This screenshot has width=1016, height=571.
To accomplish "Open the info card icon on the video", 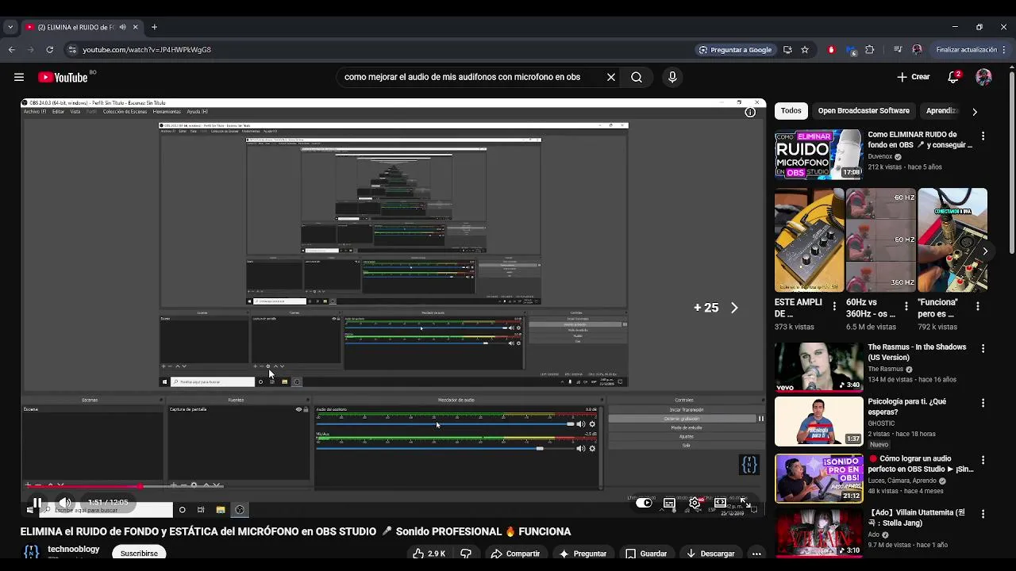I will coord(750,113).
